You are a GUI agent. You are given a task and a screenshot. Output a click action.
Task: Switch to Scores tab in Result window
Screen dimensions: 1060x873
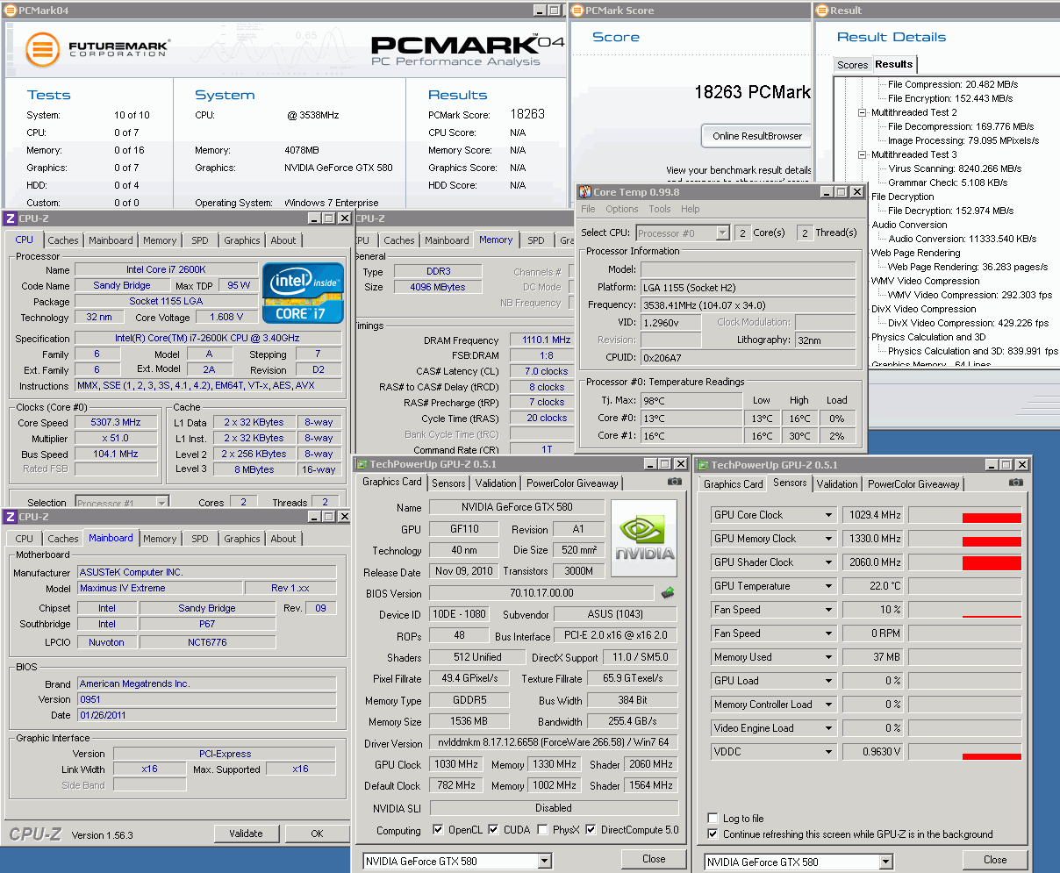click(852, 65)
